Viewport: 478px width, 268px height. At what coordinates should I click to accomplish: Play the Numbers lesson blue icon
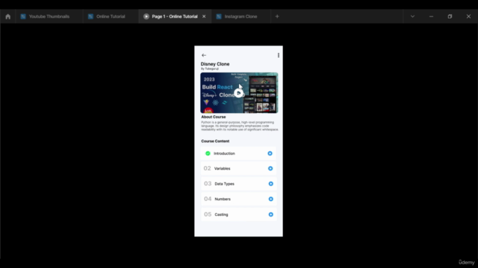click(x=270, y=199)
